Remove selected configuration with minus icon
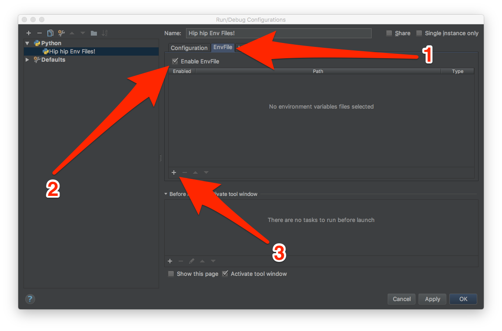The height and width of the screenshot is (331, 502). (40, 33)
